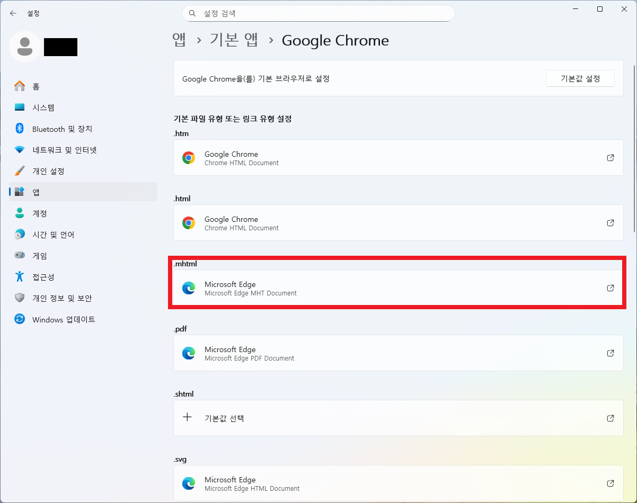Click the Apps (앱) sidebar icon
The image size is (637, 503).
point(20,192)
